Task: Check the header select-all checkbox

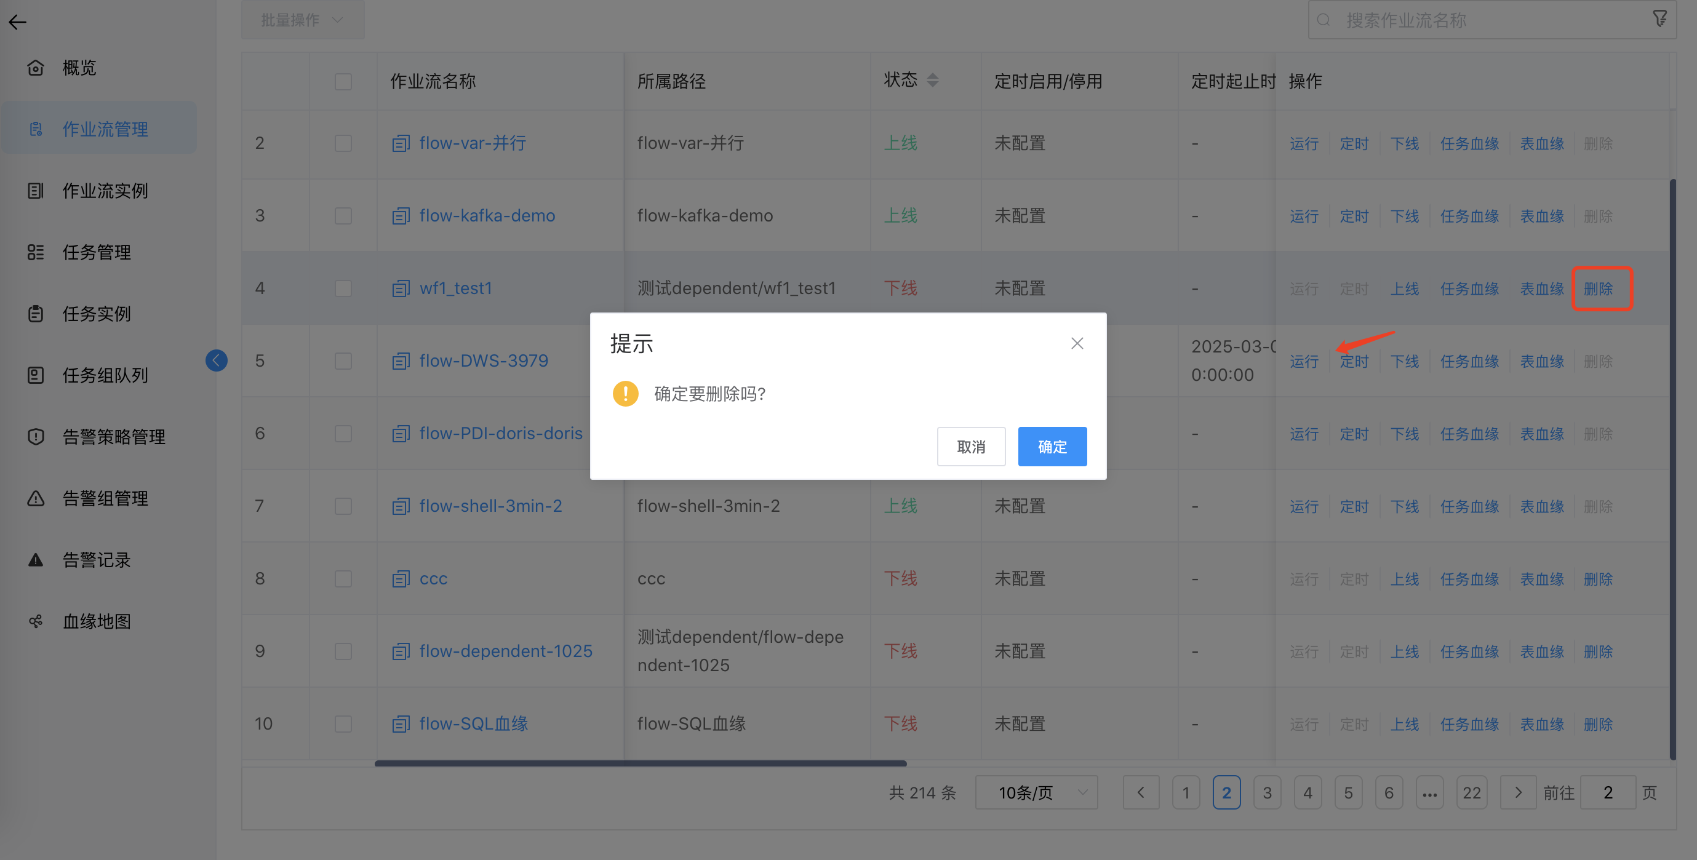Action: point(343,81)
